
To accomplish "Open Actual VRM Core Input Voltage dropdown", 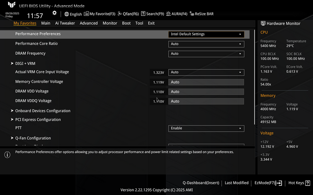I will point(206,72).
